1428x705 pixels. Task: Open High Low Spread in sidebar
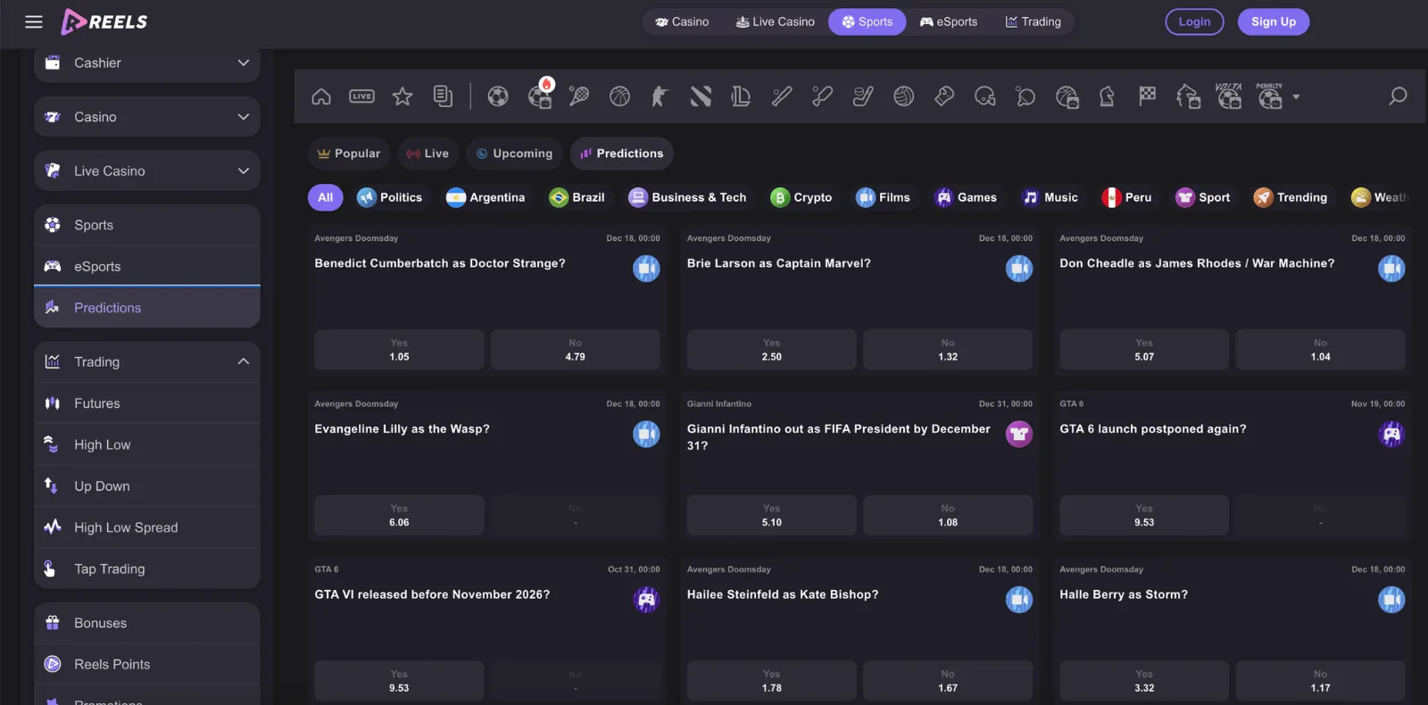pos(147,527)
